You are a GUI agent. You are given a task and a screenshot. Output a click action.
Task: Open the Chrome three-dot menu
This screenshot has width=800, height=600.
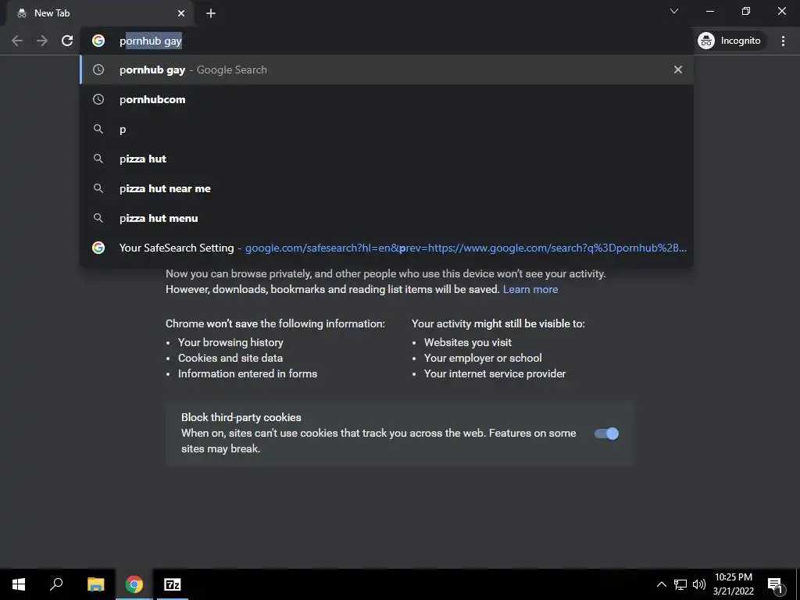(783, 41)
